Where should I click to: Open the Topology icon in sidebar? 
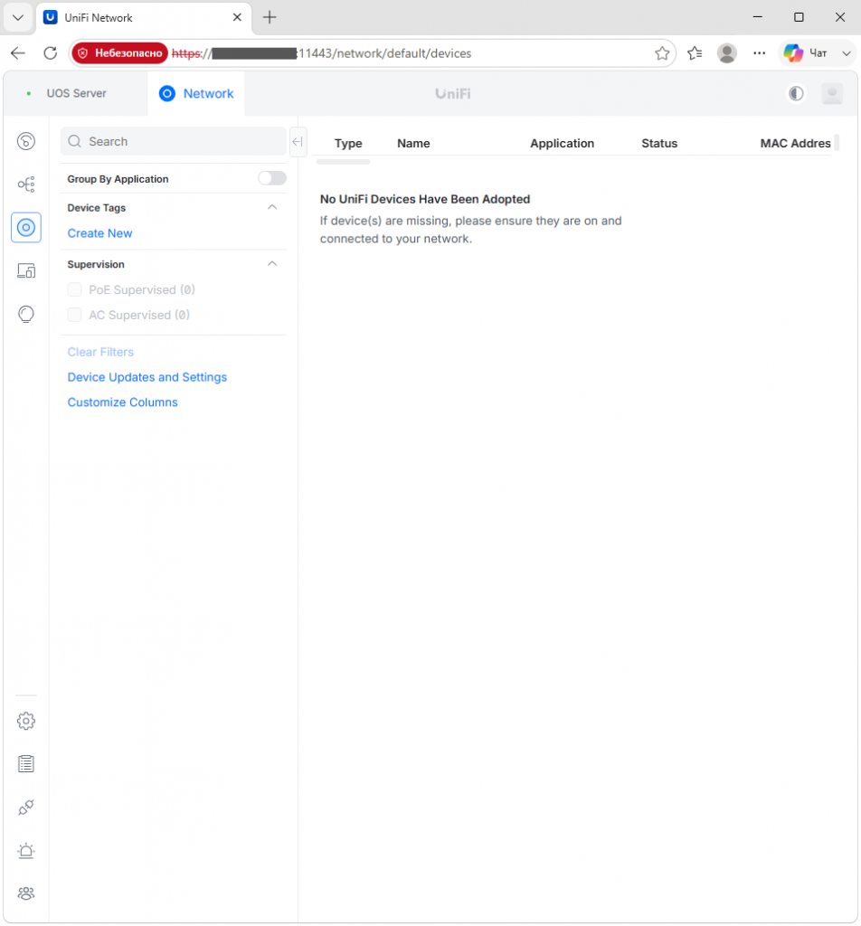click(x=26, y=184)
